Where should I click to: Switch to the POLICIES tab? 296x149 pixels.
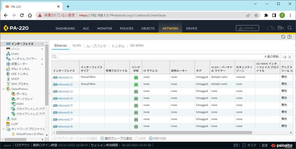tap(127, 29)
